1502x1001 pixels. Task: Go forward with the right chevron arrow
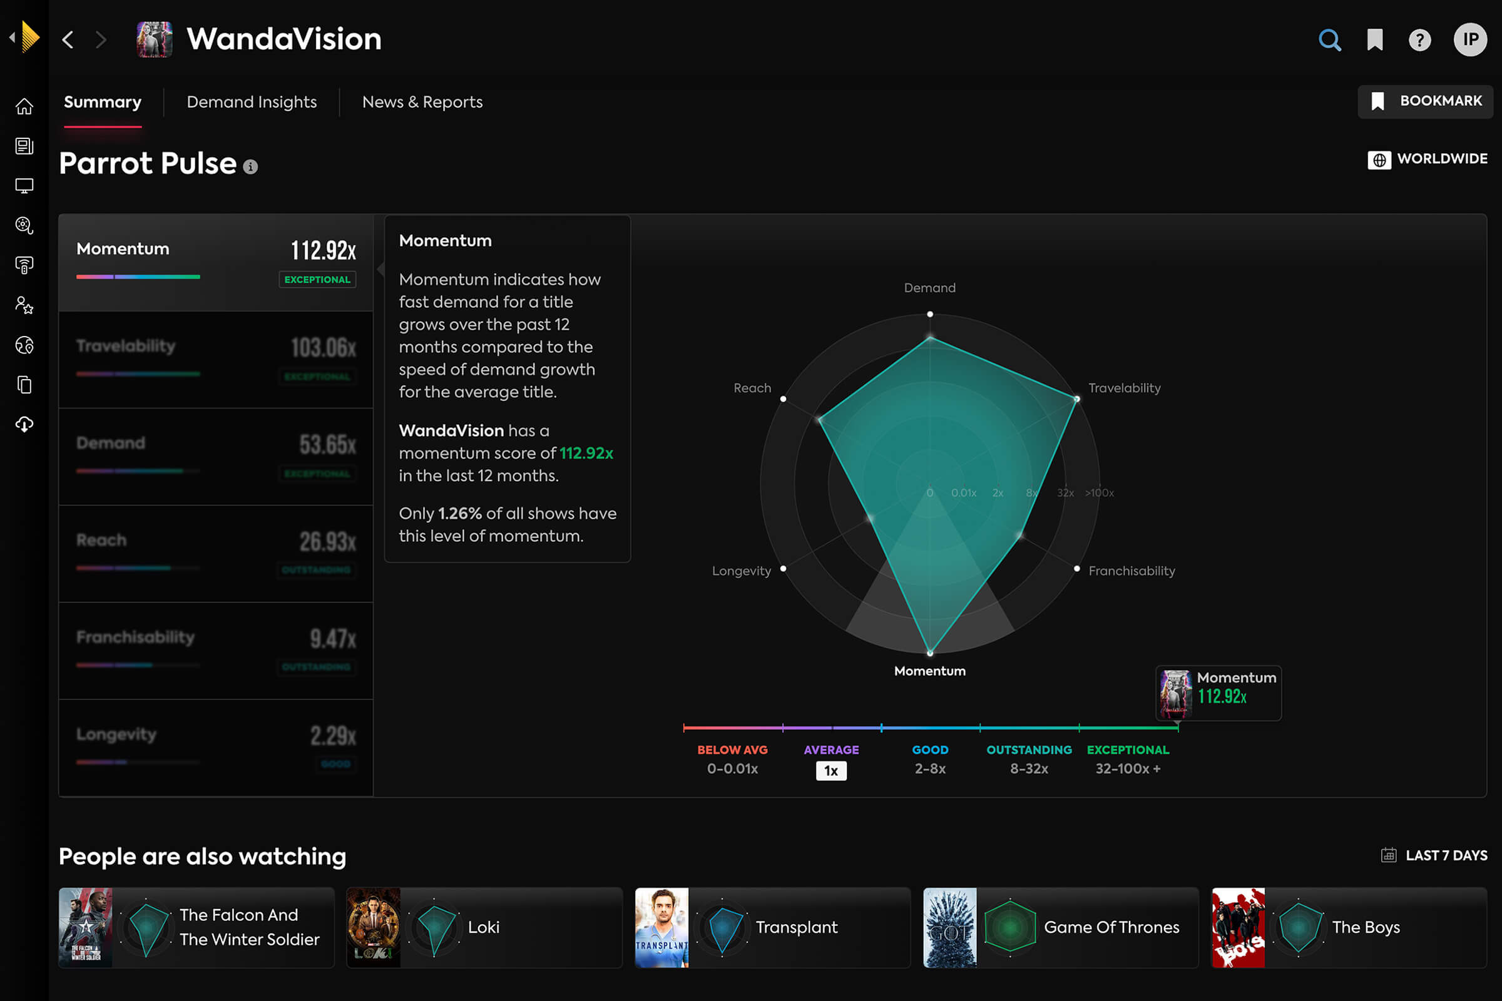coord(101,39)
